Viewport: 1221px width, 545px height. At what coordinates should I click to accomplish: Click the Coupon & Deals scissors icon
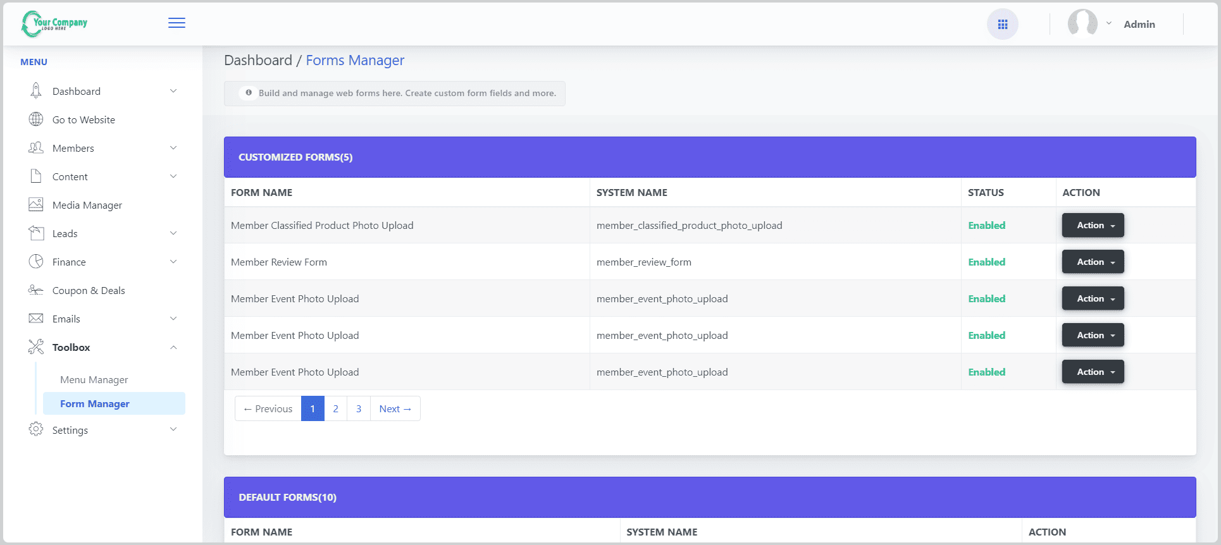[x=36, y=290]
